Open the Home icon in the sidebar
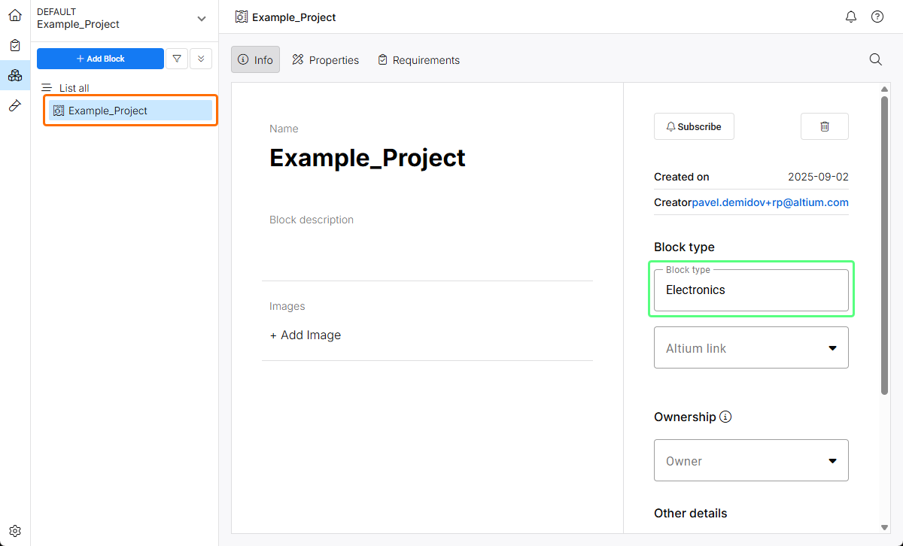The image size is (903, 546). tap(15, 15)
